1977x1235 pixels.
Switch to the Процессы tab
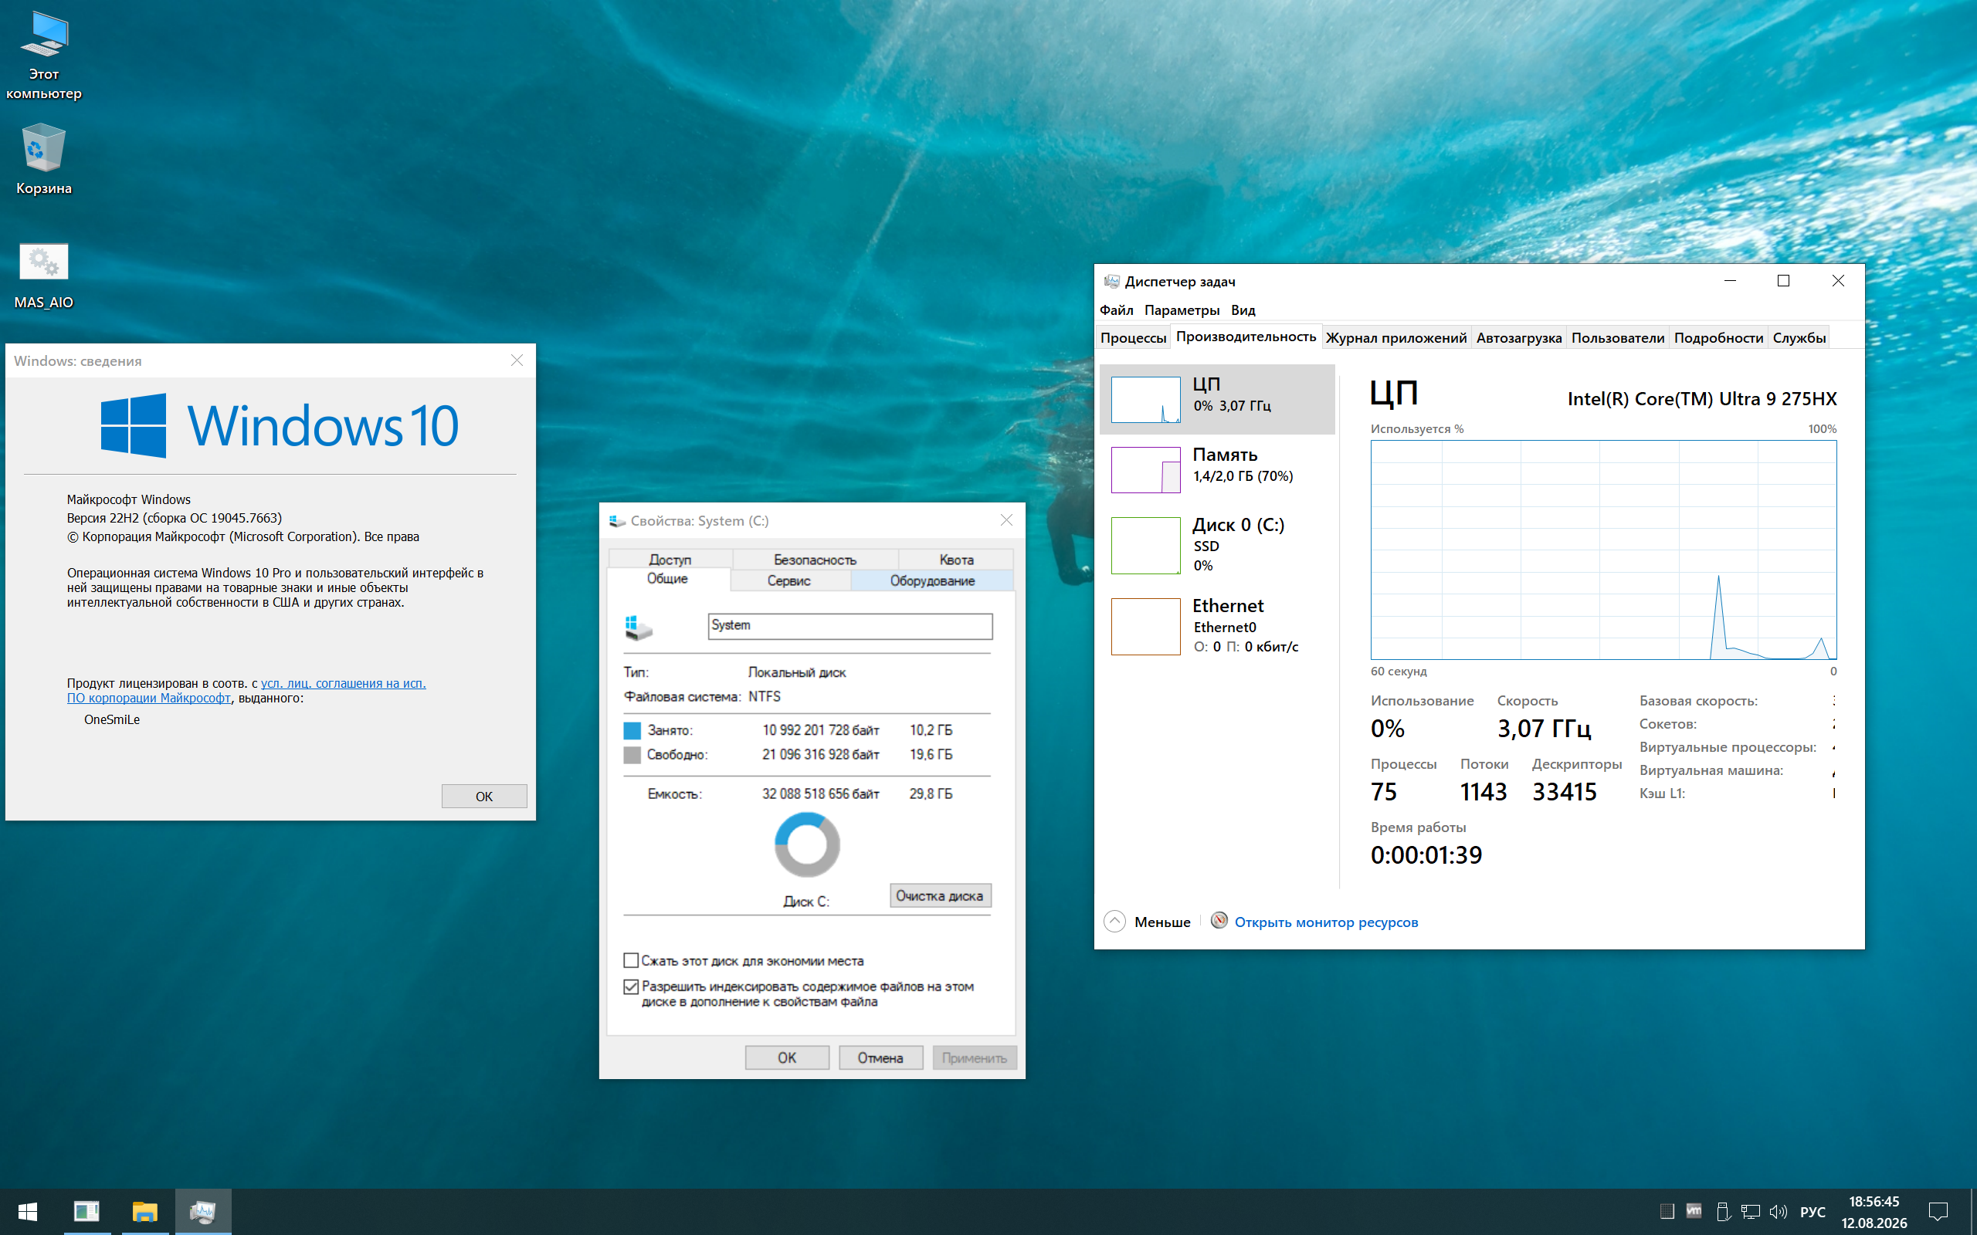(x=1133, y=338)
